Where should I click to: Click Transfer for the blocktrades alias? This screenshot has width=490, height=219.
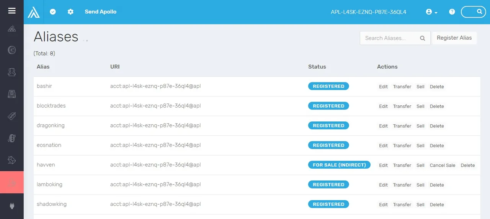pyautogui.click(x=402, y=106)
